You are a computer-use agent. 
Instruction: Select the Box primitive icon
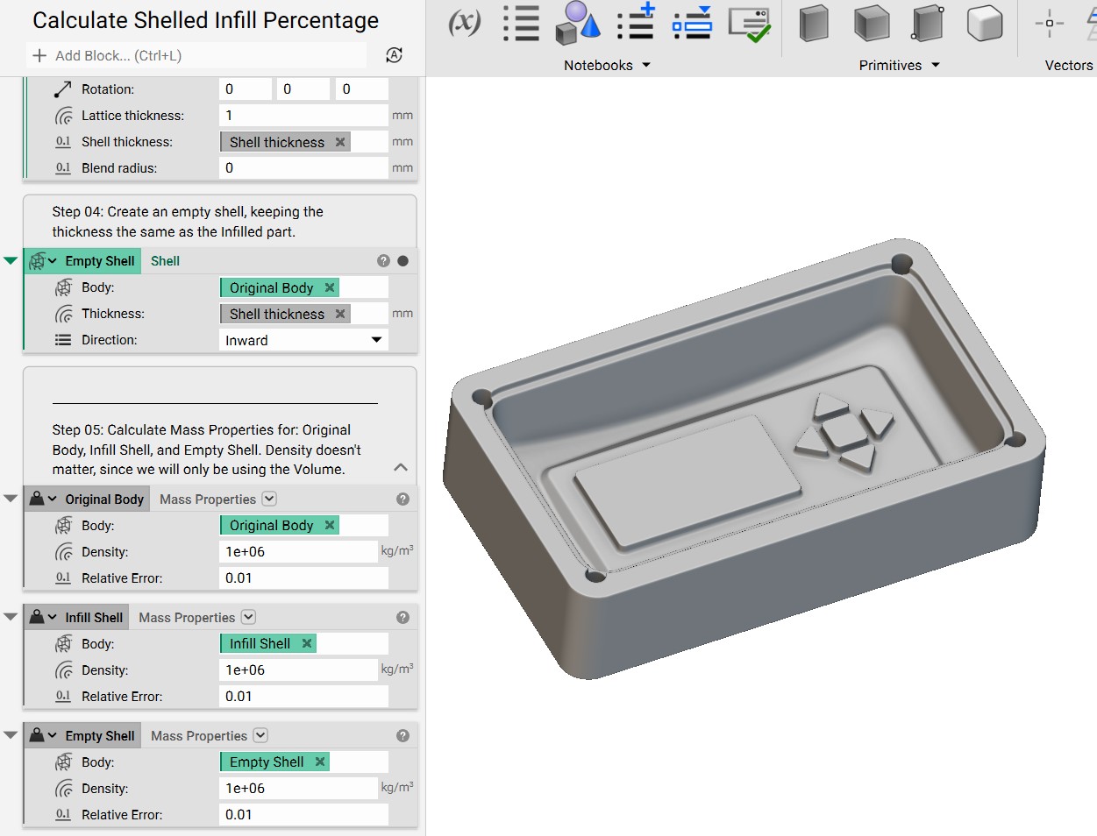pyautogui.click(x=814, y=24)
